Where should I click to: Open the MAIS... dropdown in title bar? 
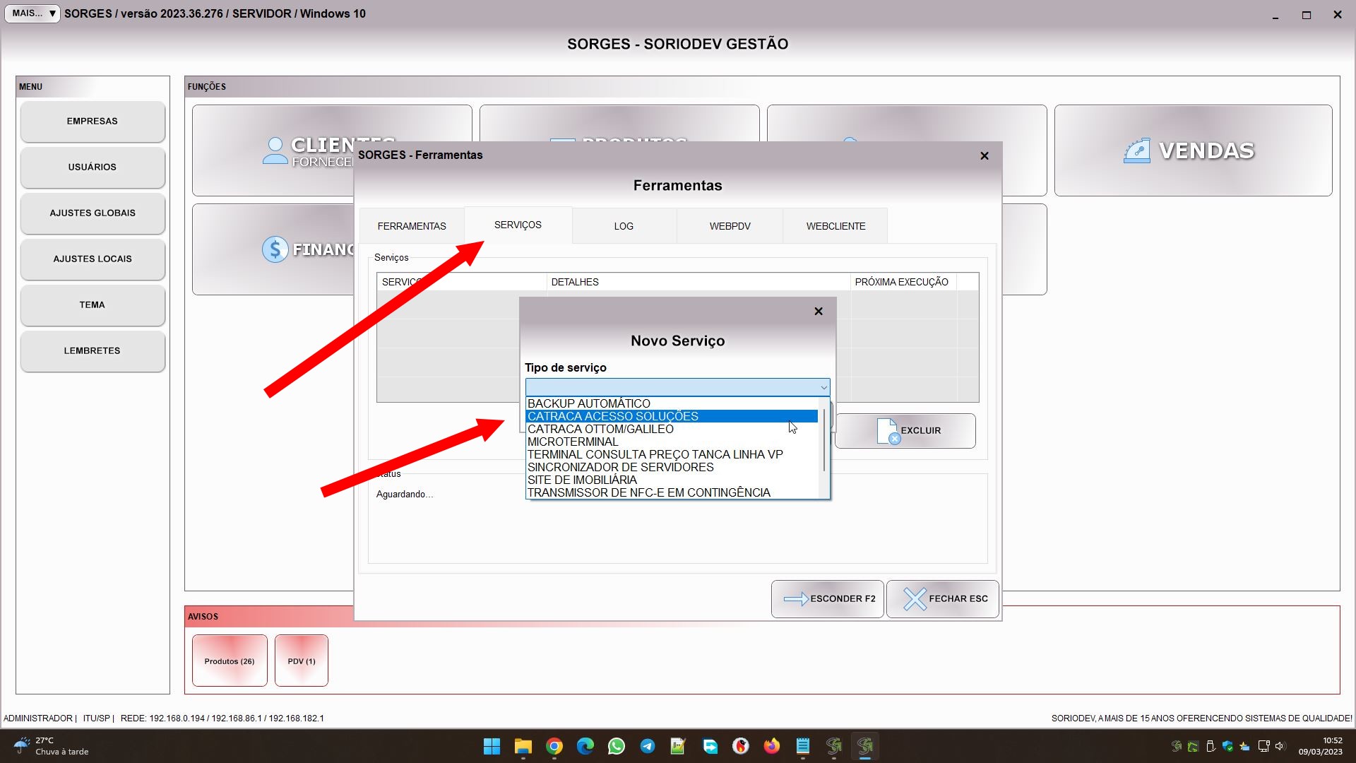point(32,13)
